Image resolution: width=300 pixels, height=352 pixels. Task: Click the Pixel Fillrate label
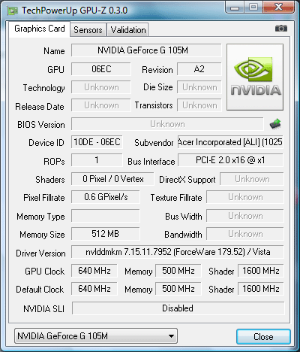coord(44,198)
